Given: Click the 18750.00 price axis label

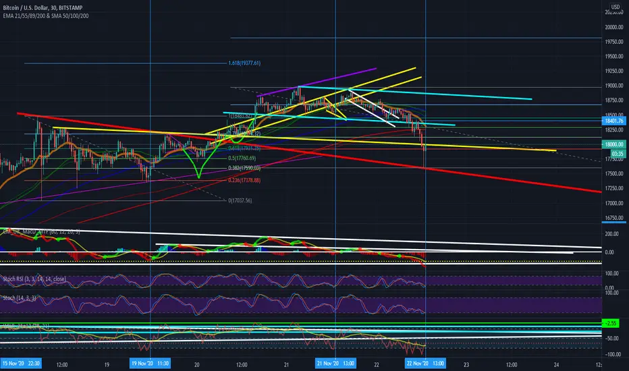Looking at the screenshot, I should (x=614, y=101).
